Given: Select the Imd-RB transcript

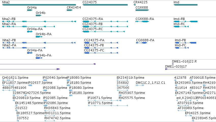Looking at the screenshot, I should point(186,22).
